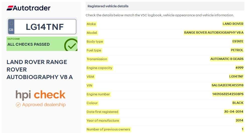Click the Number of previous owners label
The height and width of the screenshot is (133, 247).
(108, 129)
